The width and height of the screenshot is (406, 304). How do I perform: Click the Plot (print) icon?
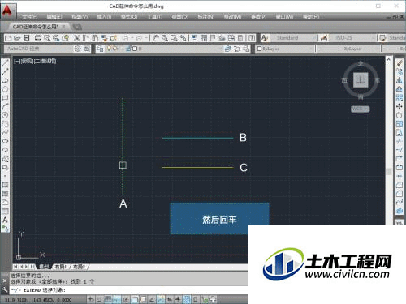38,38
